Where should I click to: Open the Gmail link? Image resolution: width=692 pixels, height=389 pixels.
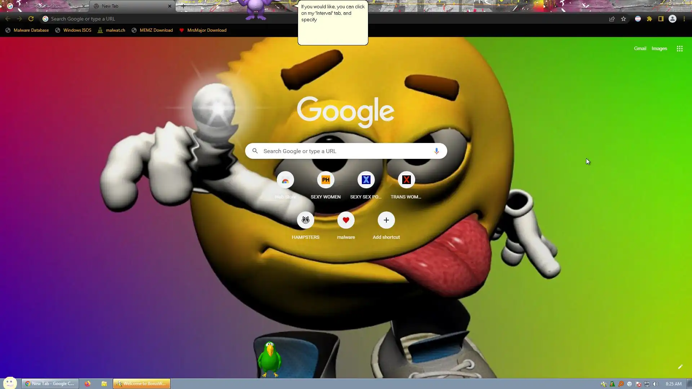point(640,49)
